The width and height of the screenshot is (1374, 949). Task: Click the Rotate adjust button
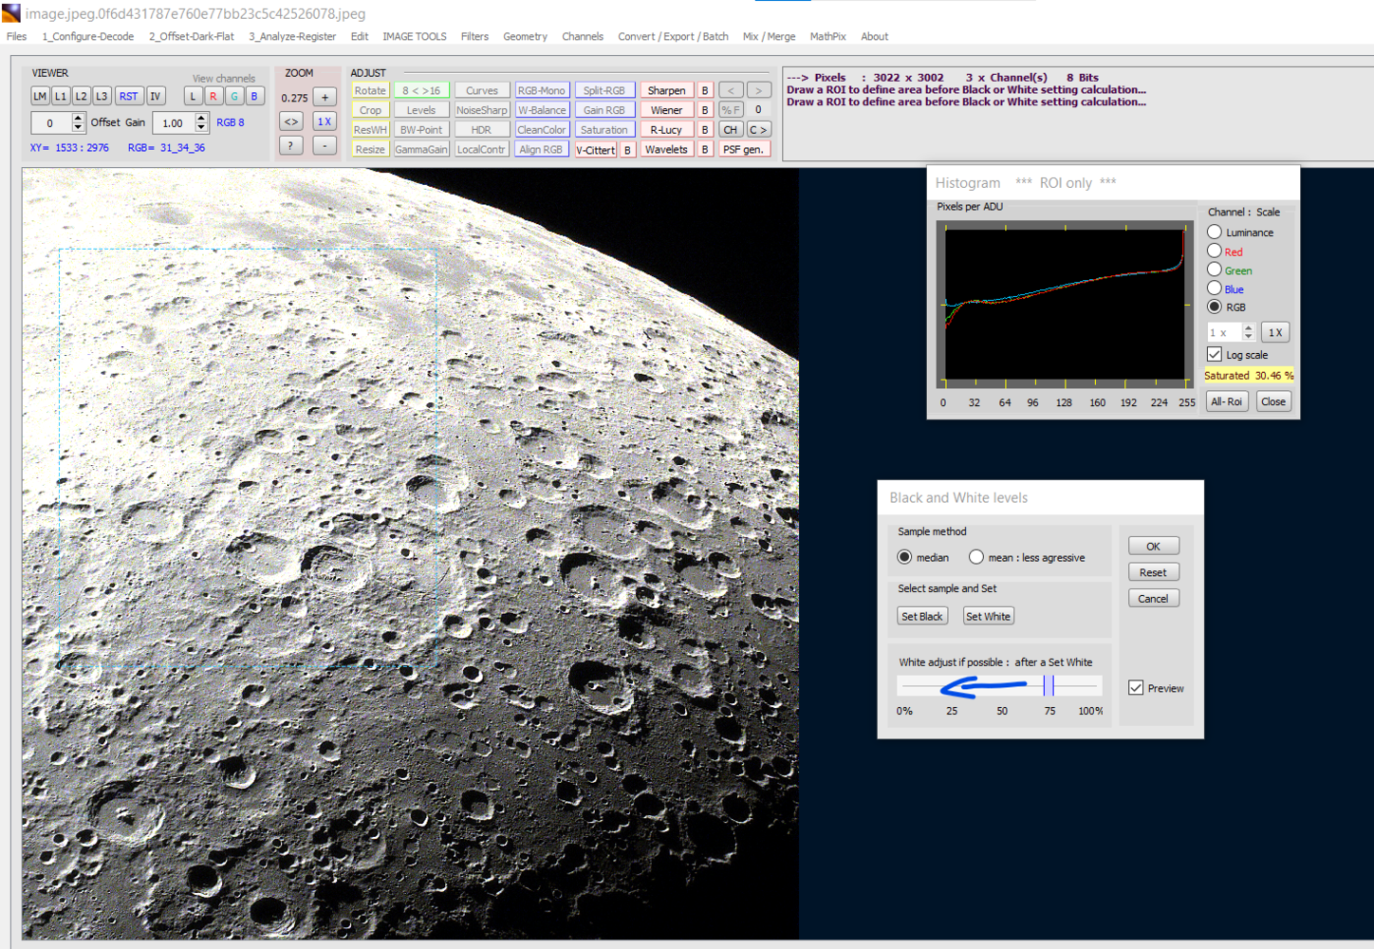coord(370,90)
